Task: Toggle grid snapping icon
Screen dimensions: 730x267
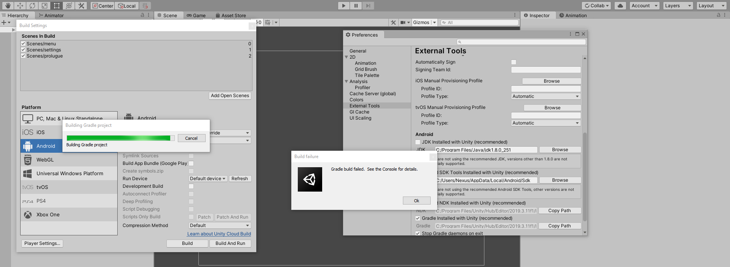Action: 145,6
